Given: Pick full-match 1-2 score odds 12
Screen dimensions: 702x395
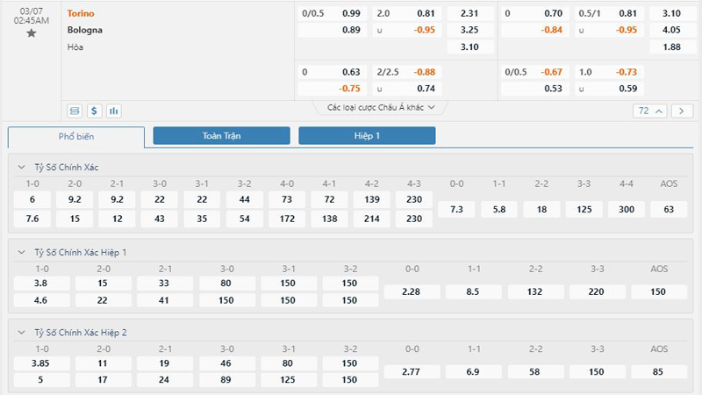Looking at the screenshot, I should tap(118, 219).
